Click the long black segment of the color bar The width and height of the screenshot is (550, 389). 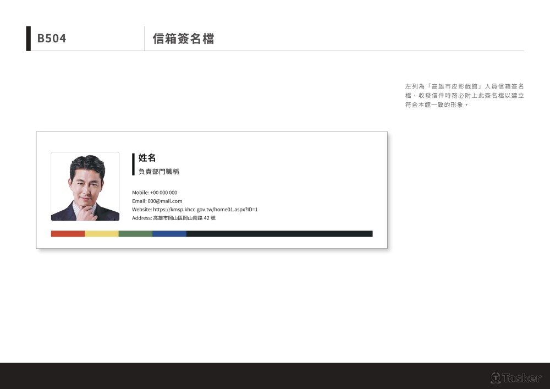(x=279, y=234)
